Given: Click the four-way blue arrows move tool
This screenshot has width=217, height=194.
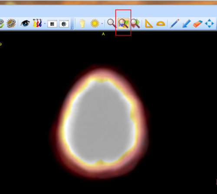Looking at the screenshot, I should point(209,23).
